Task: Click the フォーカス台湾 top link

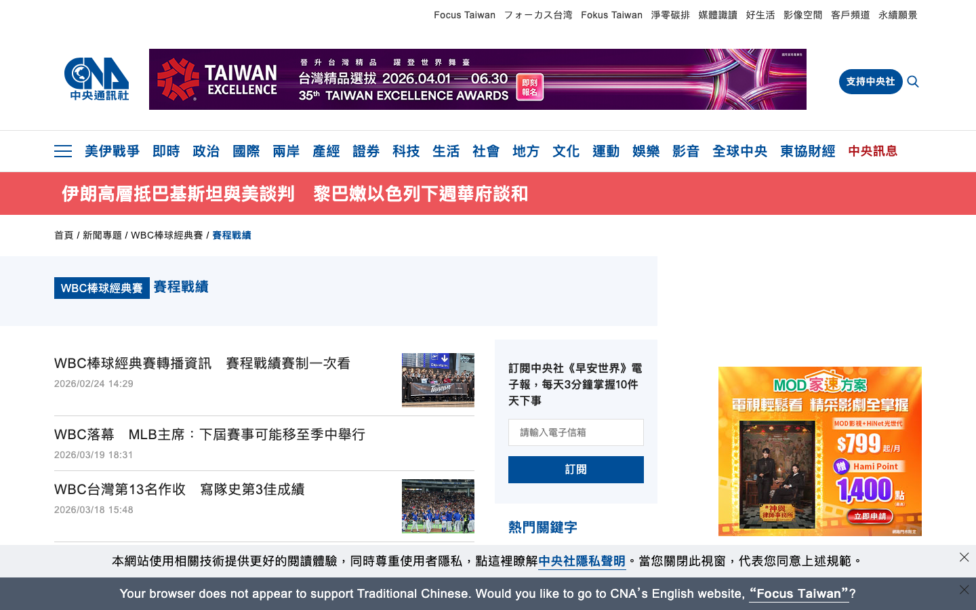Action: (x=538, y=15)
